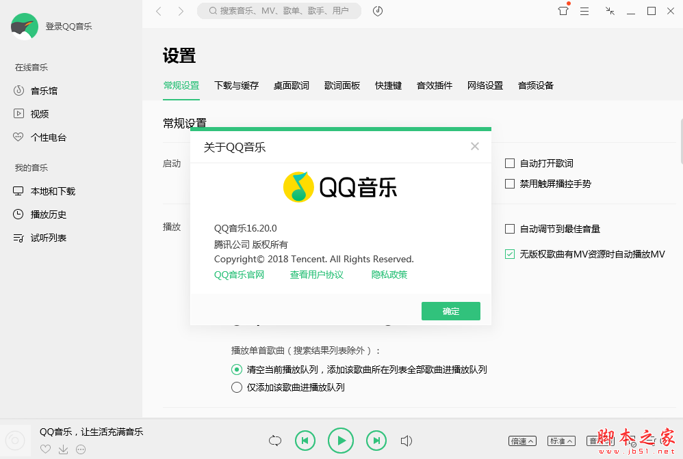
Task: Switch to mini mode icon
Action: coord(610,11)
